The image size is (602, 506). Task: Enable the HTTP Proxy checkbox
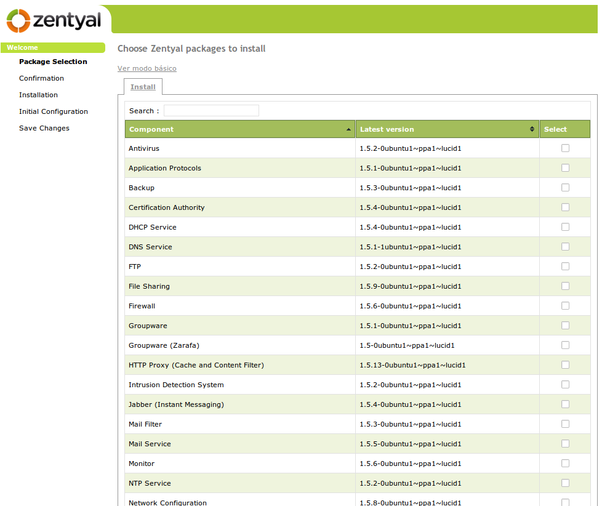point(565,364)
